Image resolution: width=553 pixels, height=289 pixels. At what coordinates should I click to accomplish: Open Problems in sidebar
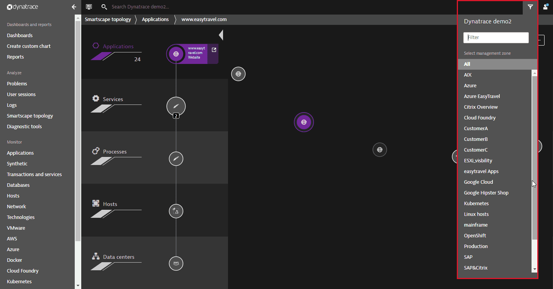tap(17, 84)
